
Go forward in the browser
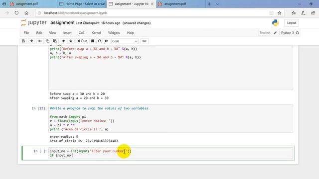[x=6, y=13]
